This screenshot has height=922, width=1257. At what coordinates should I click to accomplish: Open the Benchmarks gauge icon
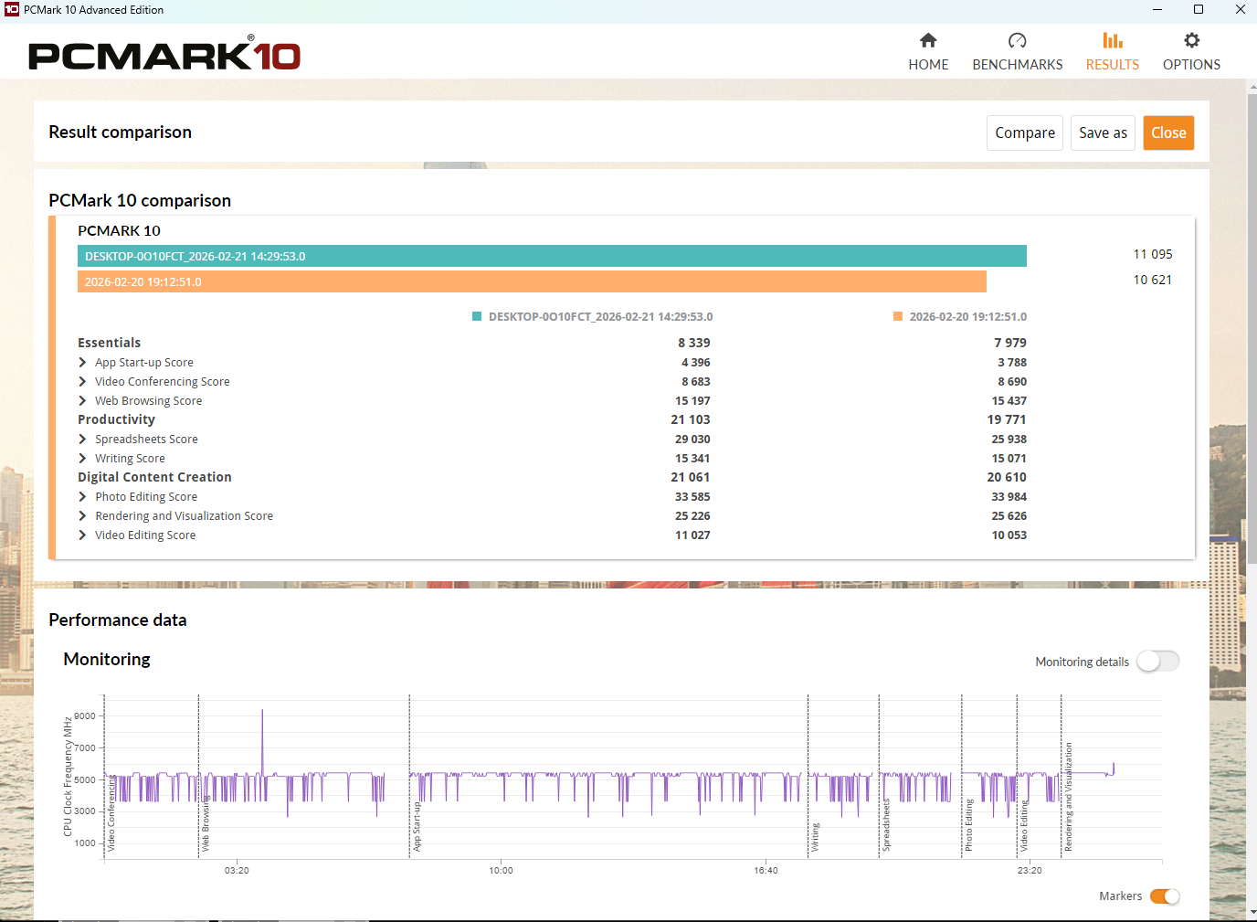1017,40
